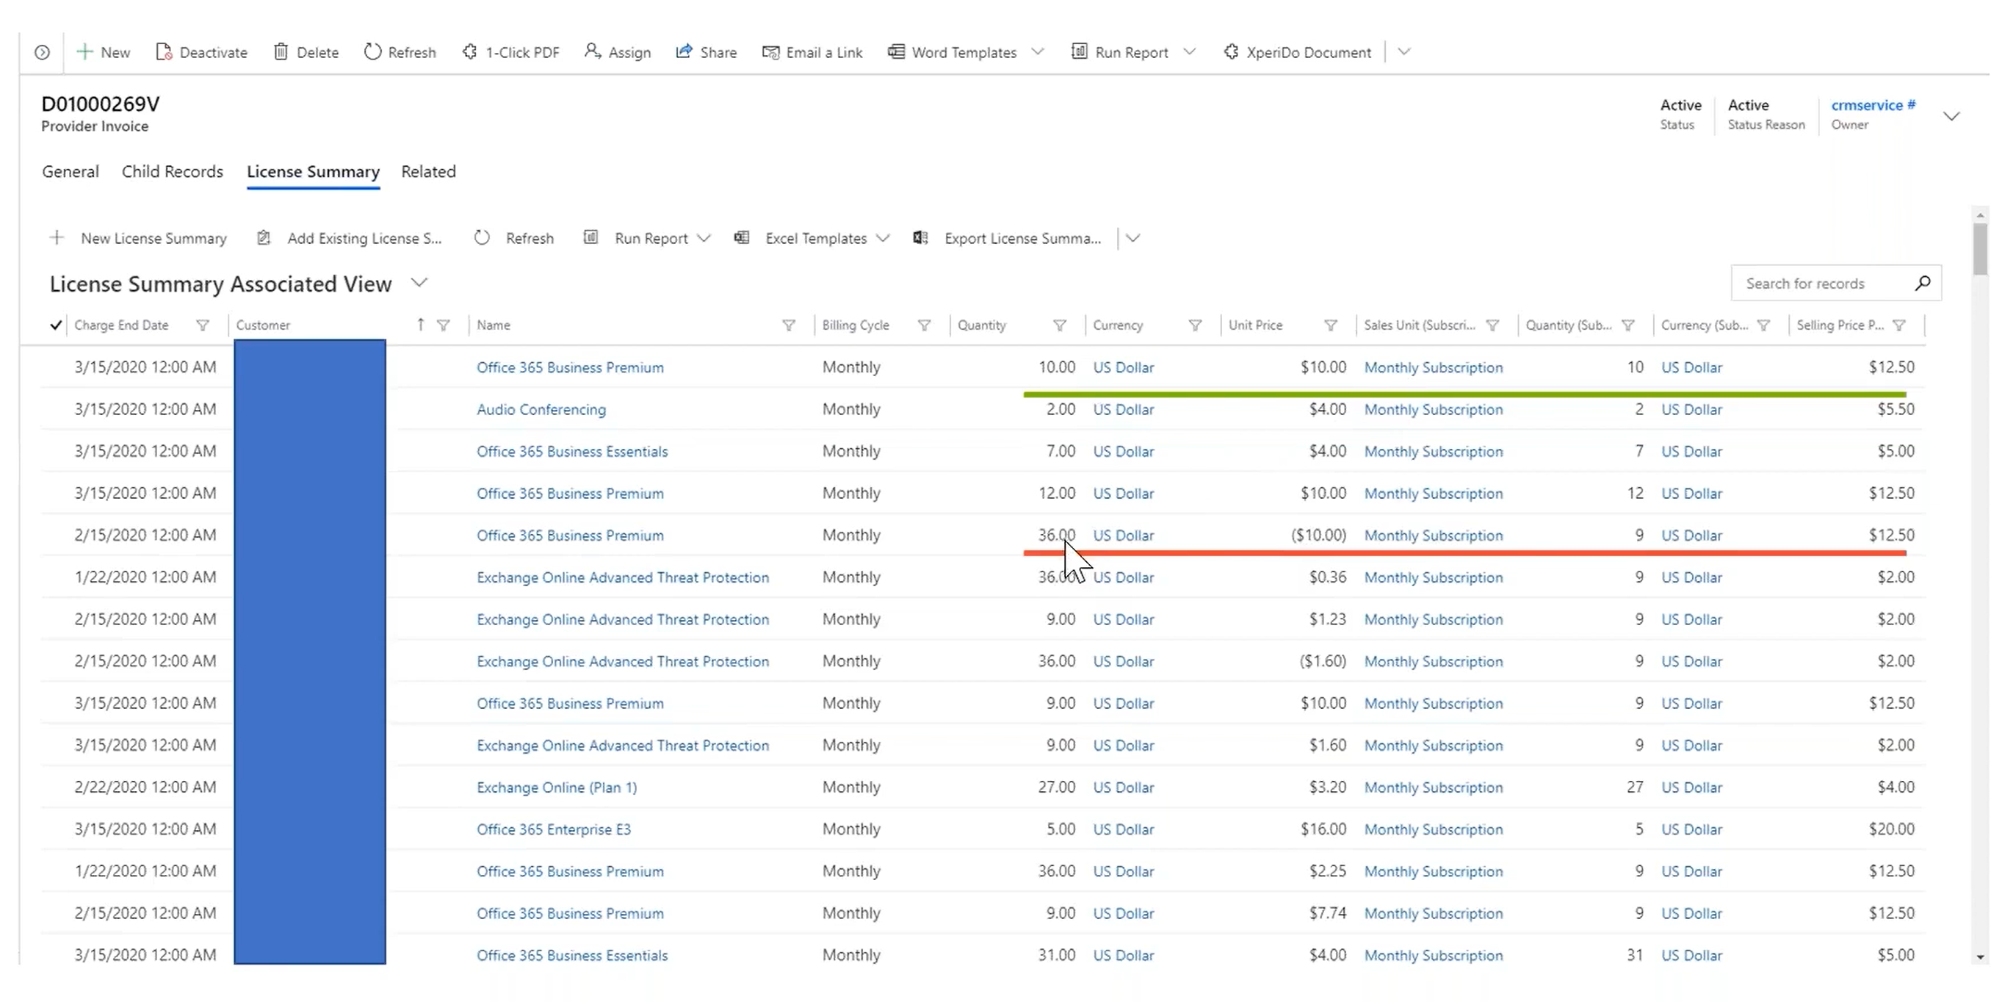
Task: Click the vertical scrollbar thumb
Action: pos(1979,248)
